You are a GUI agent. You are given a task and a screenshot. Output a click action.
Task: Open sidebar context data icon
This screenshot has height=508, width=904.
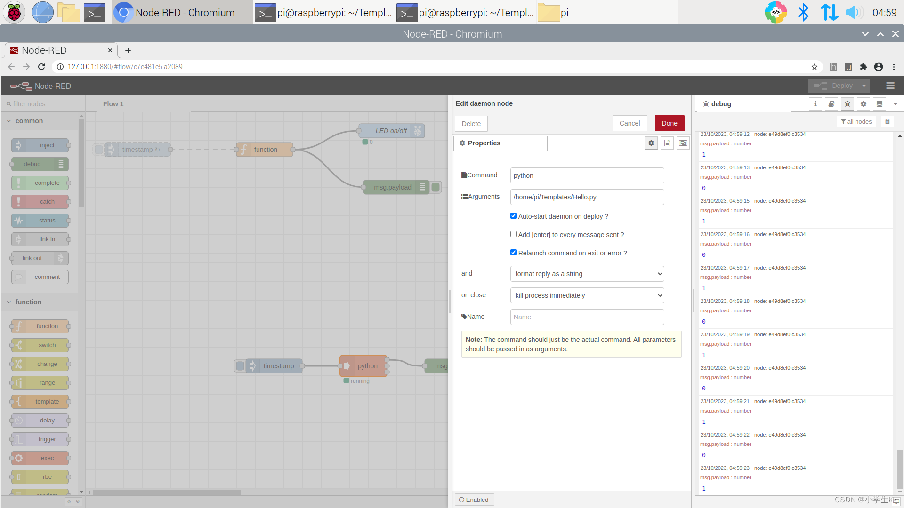pos(880,104)
